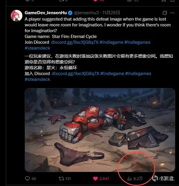Image resolution: width=179 pixels, height=186 pixels.
Task: Open the three-dot more options menu
Action: (172, 13)
